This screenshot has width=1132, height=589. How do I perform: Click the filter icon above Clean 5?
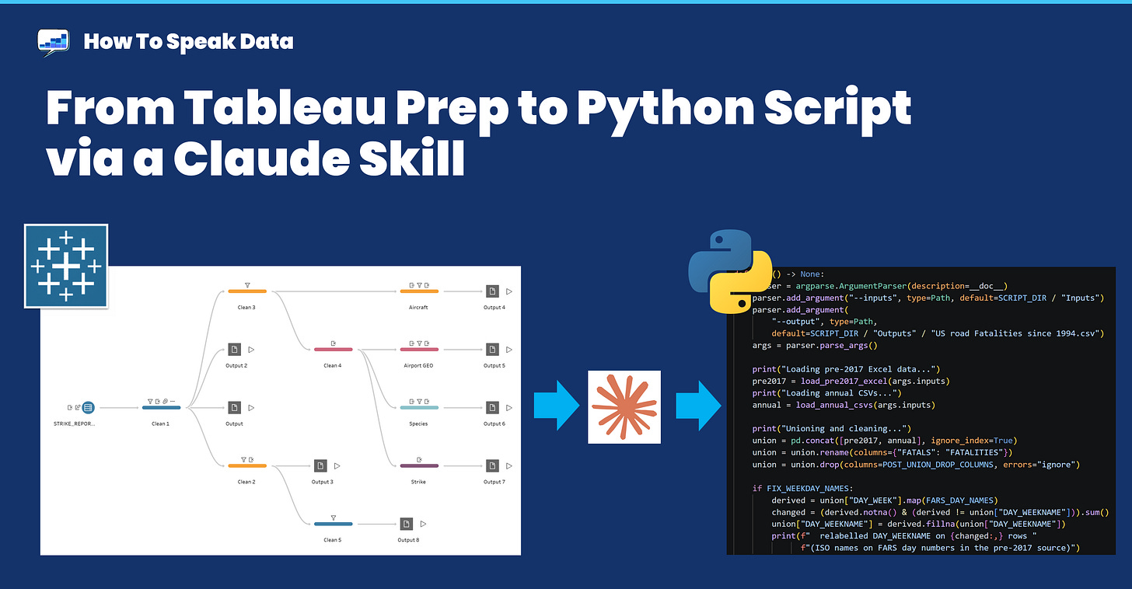click(333, 516)
